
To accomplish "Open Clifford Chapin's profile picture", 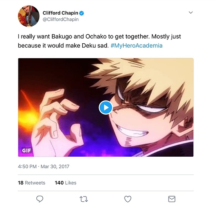I will 29,16.
